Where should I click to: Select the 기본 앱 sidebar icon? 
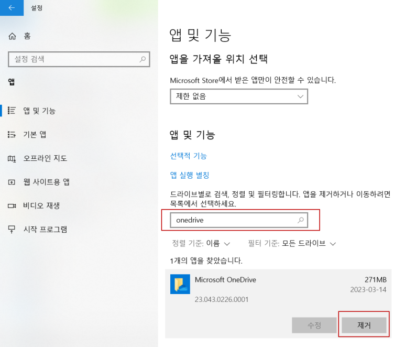pyautogui.click(x=12, y=134)
